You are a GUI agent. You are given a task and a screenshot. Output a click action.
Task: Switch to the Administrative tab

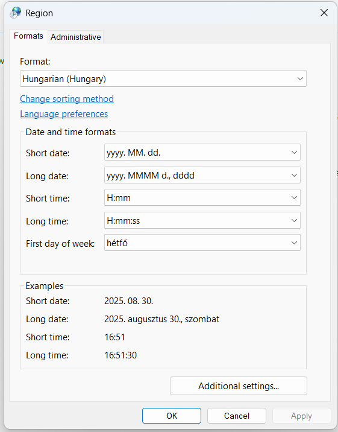[x=76, y=37]
